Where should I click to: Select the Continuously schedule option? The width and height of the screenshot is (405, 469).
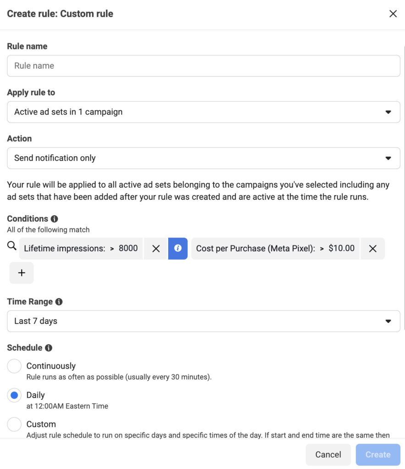14,366
